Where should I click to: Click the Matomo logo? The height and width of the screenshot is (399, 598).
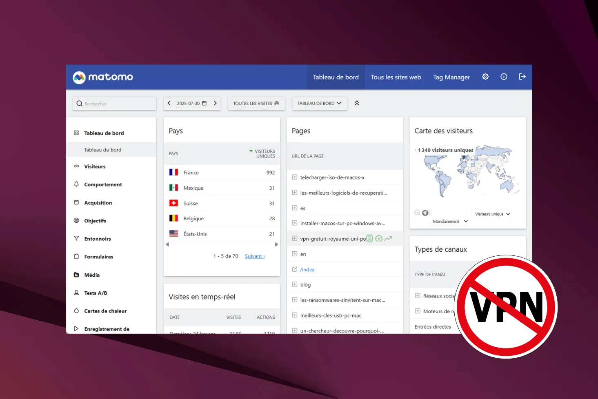tap(103, 77)
